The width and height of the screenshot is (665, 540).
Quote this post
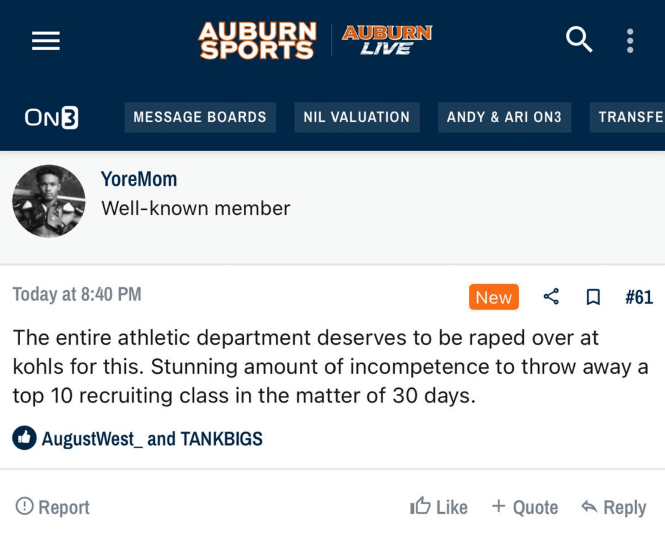525,507
